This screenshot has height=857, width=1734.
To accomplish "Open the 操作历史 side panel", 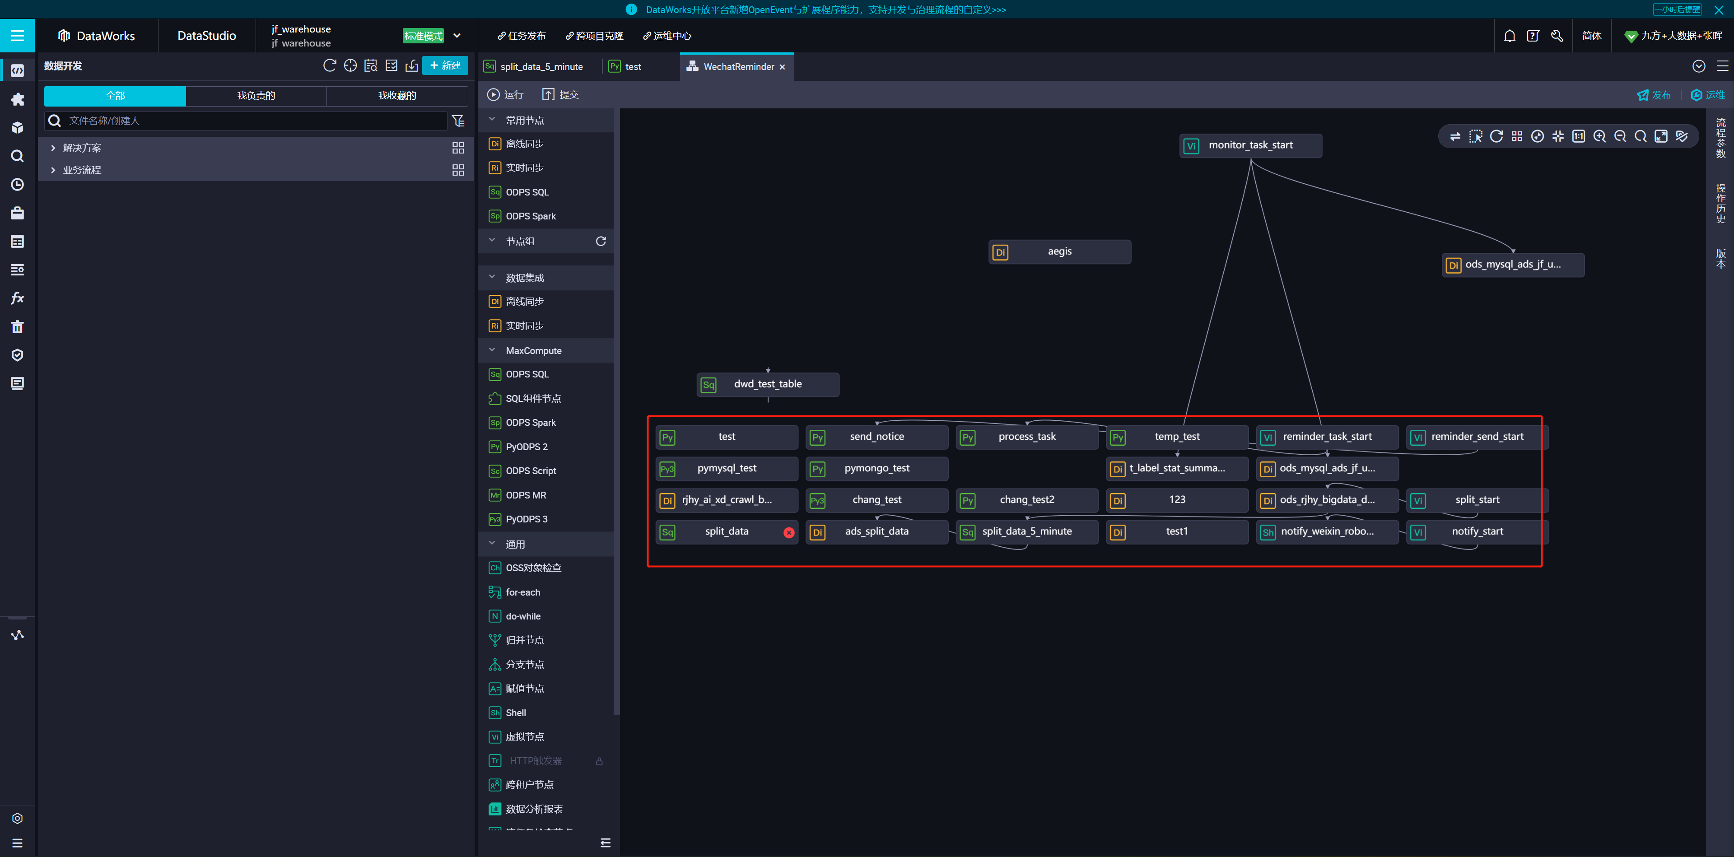I will click(1720, 203).
